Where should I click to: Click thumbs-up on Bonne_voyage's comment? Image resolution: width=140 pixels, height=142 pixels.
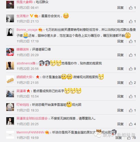[x=131, y=41]
